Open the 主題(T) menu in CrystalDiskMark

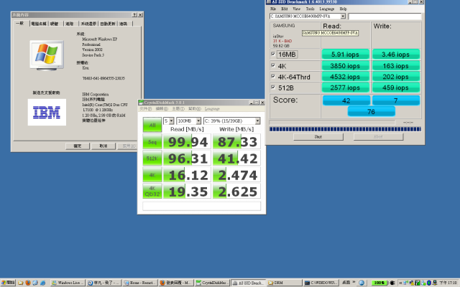coord(178,108)
